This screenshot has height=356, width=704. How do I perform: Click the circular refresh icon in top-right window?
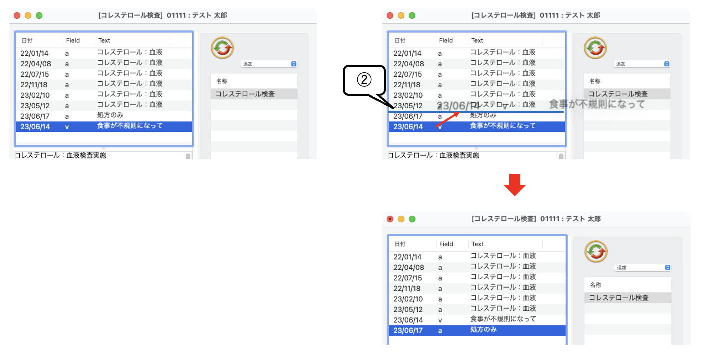tap(595, 48)
